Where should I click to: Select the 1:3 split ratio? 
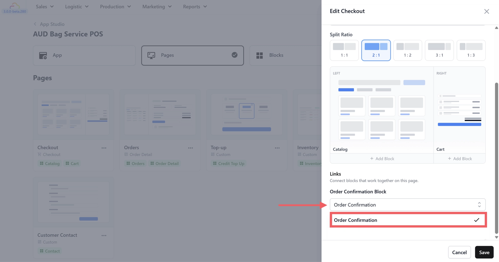(x=471, y=50)
